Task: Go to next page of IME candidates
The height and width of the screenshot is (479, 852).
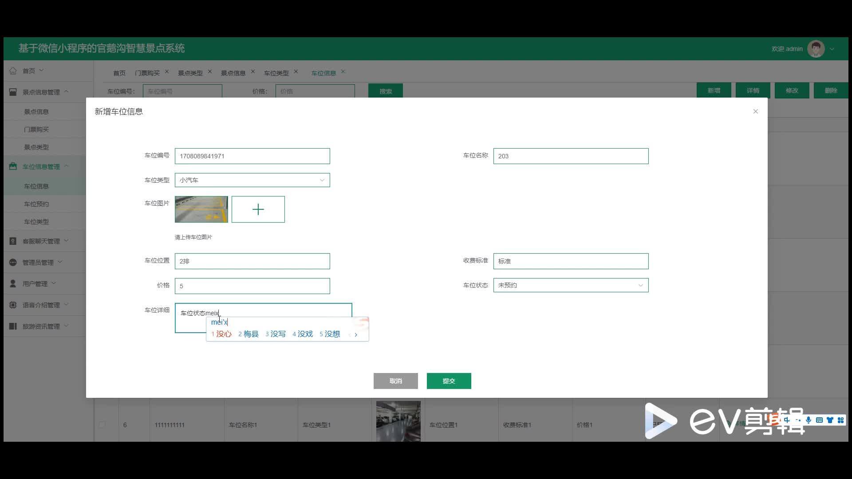Action: click(x=356, y=335)
